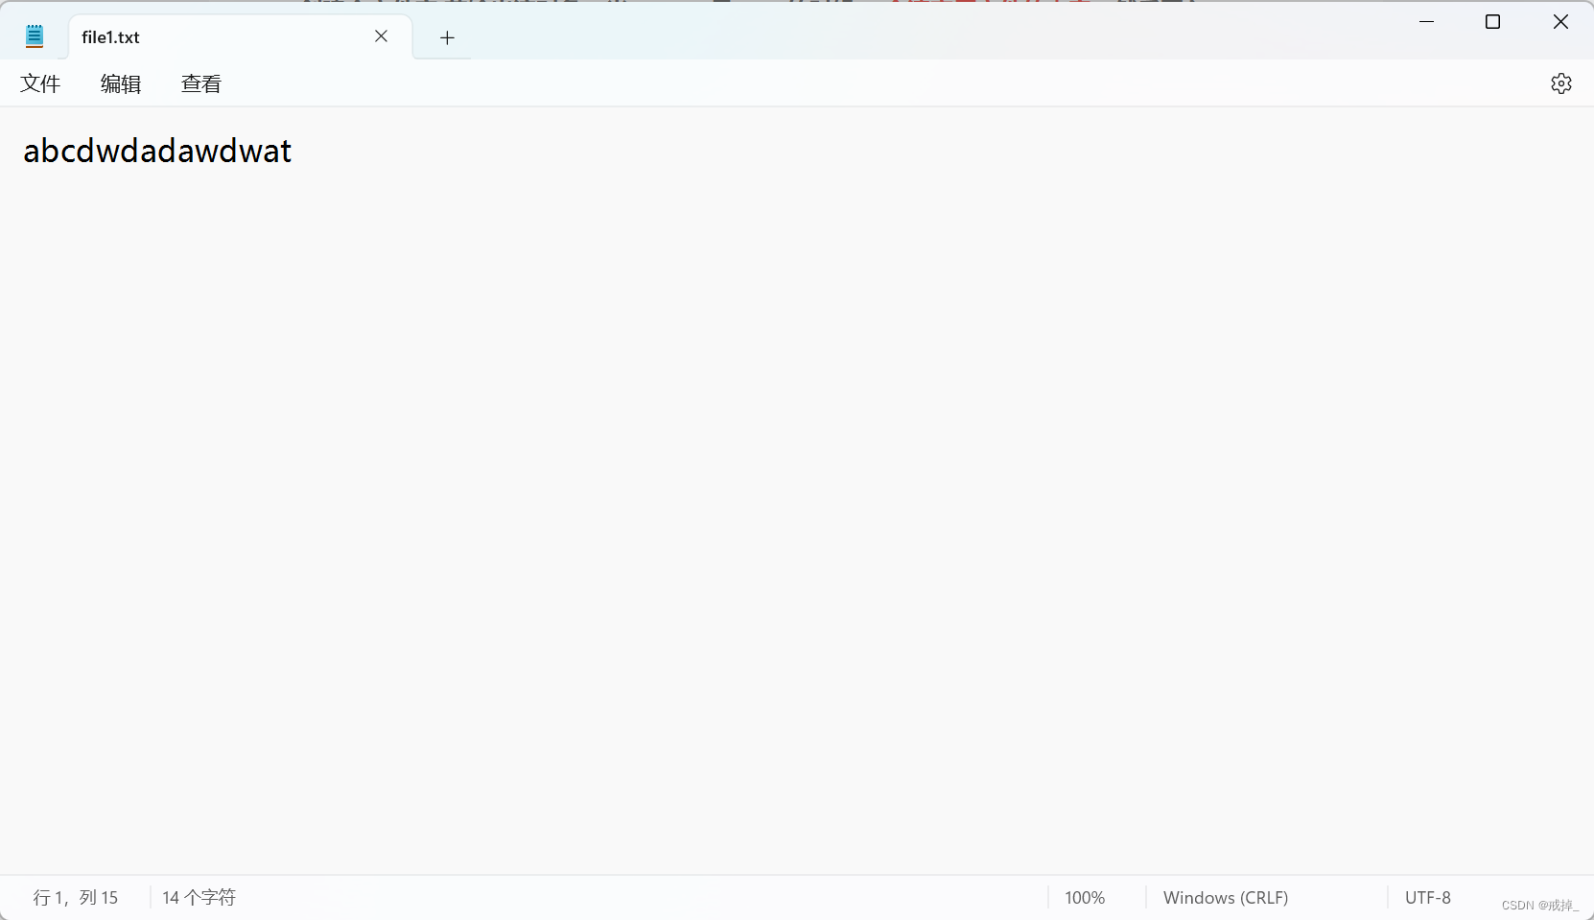Image resolution: width=1594 pixels, height=920 pixels.
Task: Open the 文件 menu
Action: point(40,83)
